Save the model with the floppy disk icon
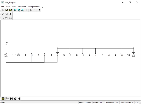141x104 pixels. coord(7,10)
